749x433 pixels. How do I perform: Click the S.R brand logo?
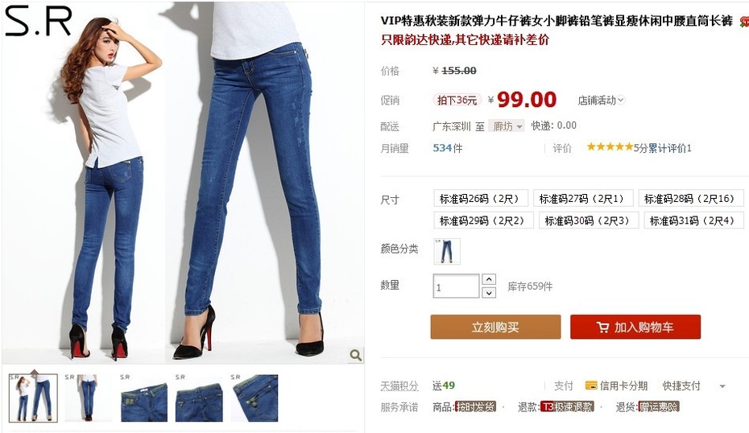38,21
